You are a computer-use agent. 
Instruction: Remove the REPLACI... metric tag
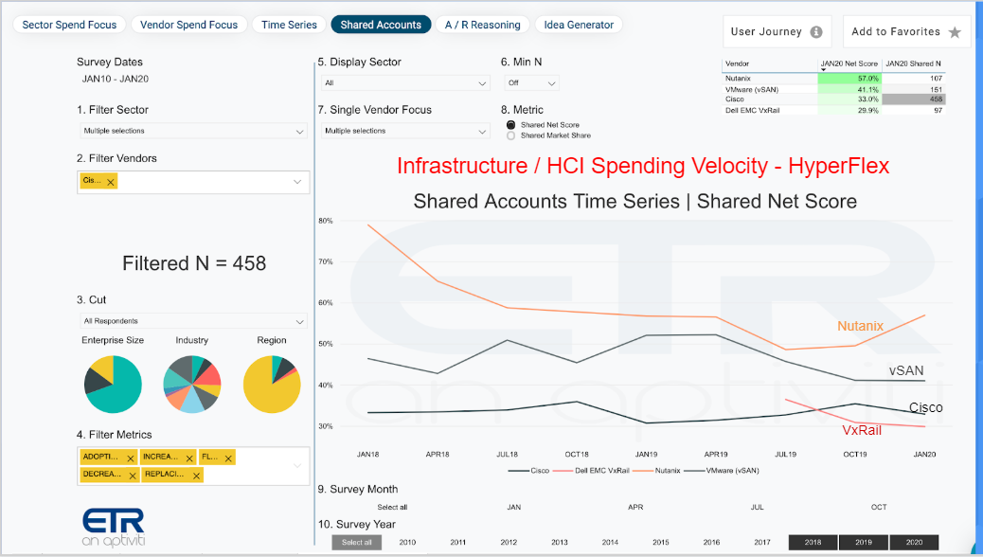tap(196, 476)
